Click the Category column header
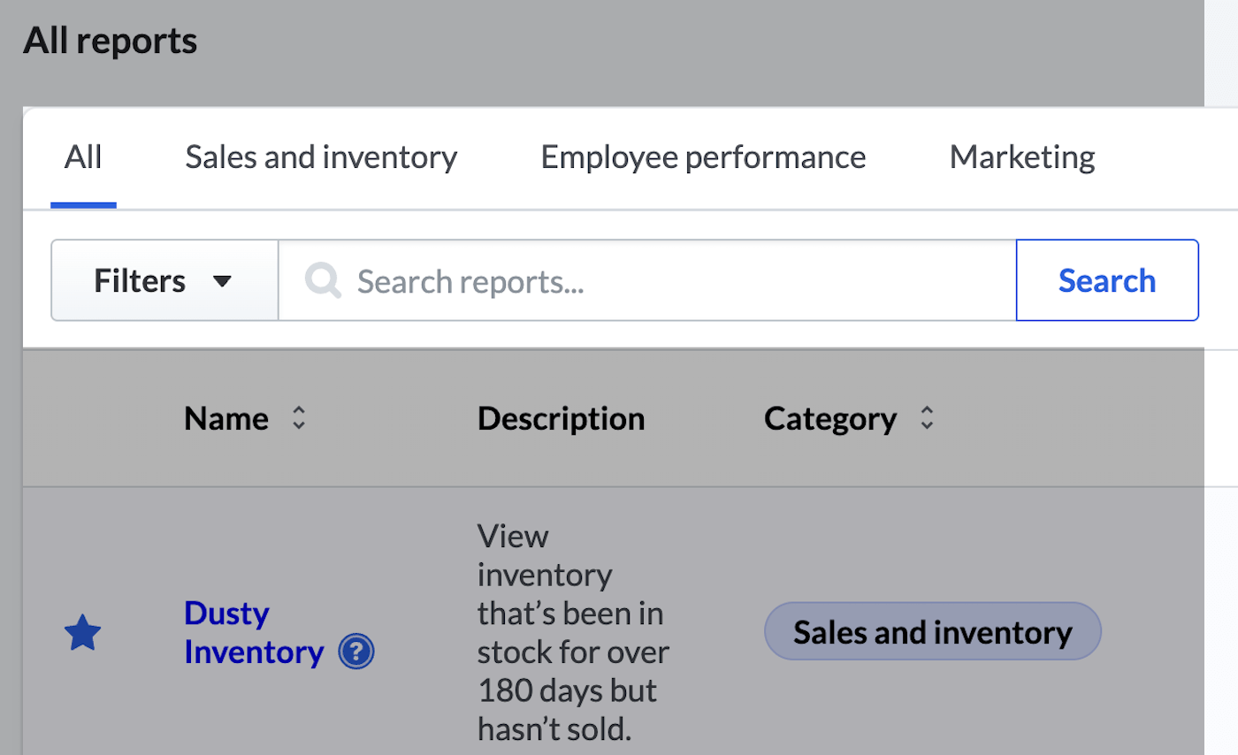This screenshot has height=755, width=1238. pos(829,418)
